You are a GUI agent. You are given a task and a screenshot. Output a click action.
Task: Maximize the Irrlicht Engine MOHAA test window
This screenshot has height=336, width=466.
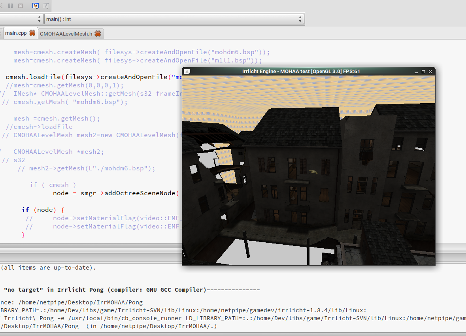click(x=423, y=72)
